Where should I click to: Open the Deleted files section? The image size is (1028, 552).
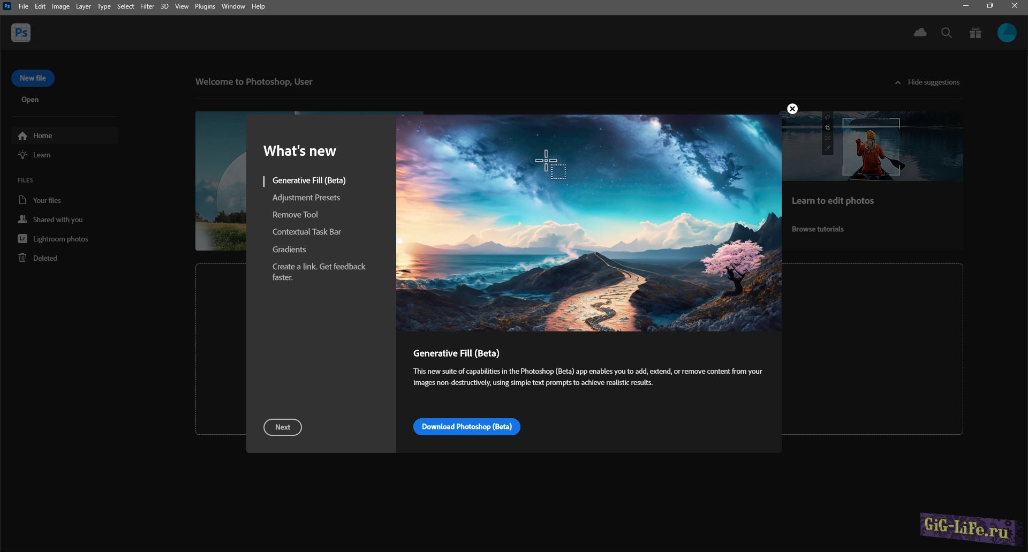(x=44, y=258)
